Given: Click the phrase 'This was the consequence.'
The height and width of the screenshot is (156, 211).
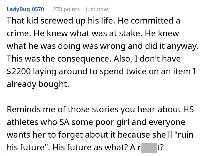Looking at the screenshot, I should click(x=59, y=59).
